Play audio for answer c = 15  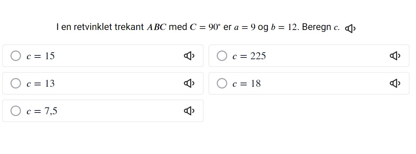189,56
